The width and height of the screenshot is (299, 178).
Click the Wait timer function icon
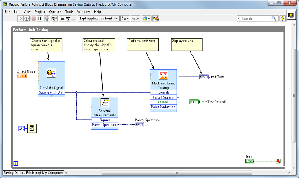(x=30, y=129)
